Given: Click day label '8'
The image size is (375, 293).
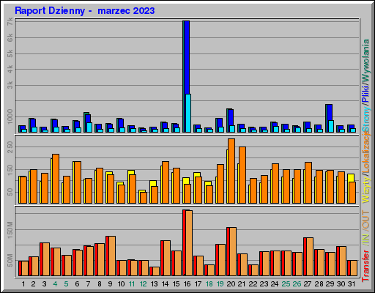Looking at the screenshot, I should point(100,284).
